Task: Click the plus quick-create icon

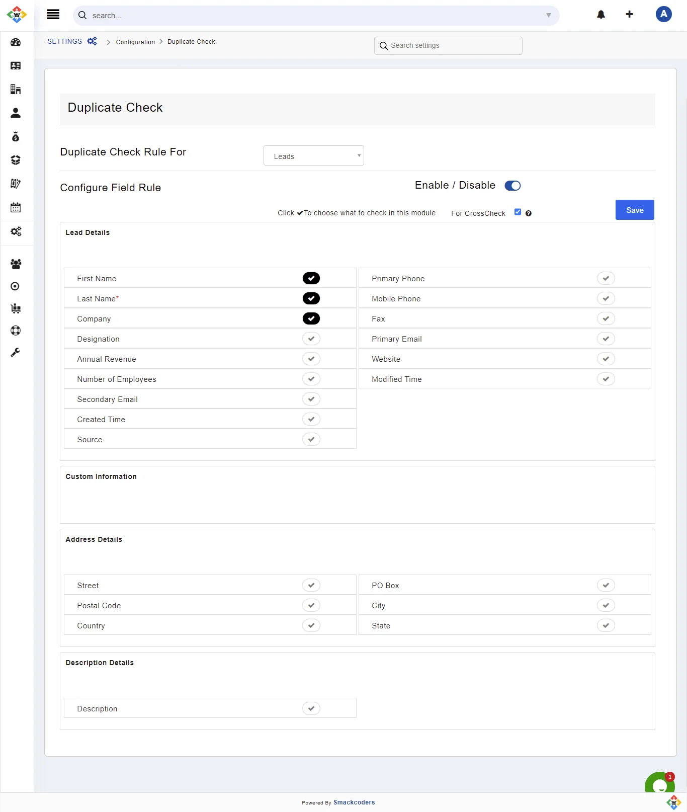Action: tap(629, 15)
